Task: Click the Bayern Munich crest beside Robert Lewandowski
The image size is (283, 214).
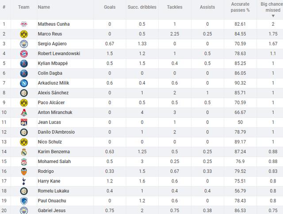Action: pos(23,54)
